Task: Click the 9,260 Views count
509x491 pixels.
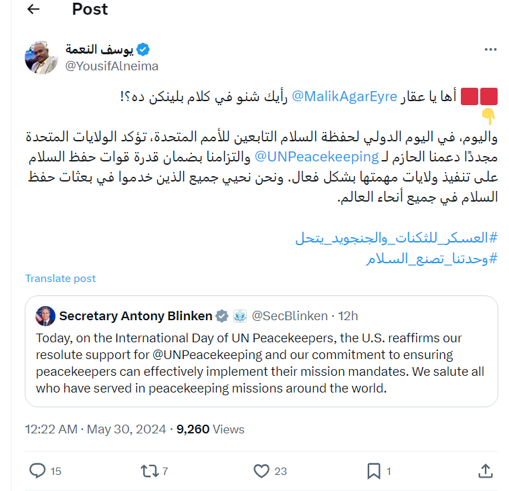Action: (x=210, y=429)
